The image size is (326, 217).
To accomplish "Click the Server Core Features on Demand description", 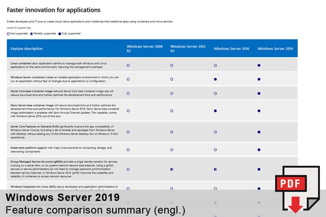I will 64,132.
